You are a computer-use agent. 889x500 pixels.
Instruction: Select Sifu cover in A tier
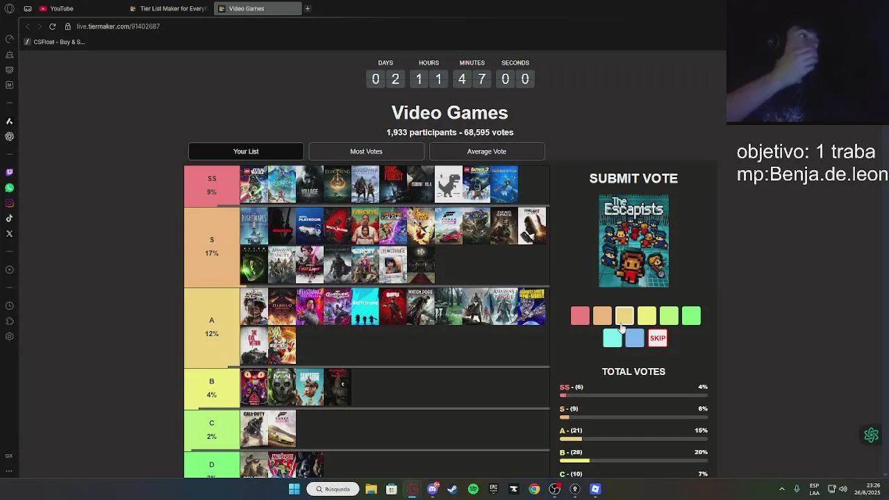(392, 307)
